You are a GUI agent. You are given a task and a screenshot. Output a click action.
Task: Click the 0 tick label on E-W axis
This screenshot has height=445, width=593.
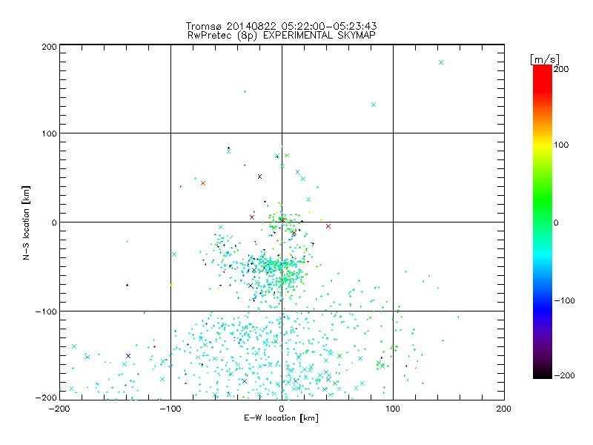point(282,409)
